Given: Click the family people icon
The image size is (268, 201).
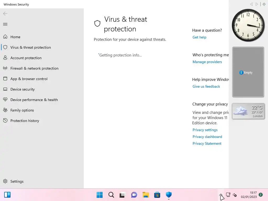Looking at the screenshot, I should click(5, 110).
